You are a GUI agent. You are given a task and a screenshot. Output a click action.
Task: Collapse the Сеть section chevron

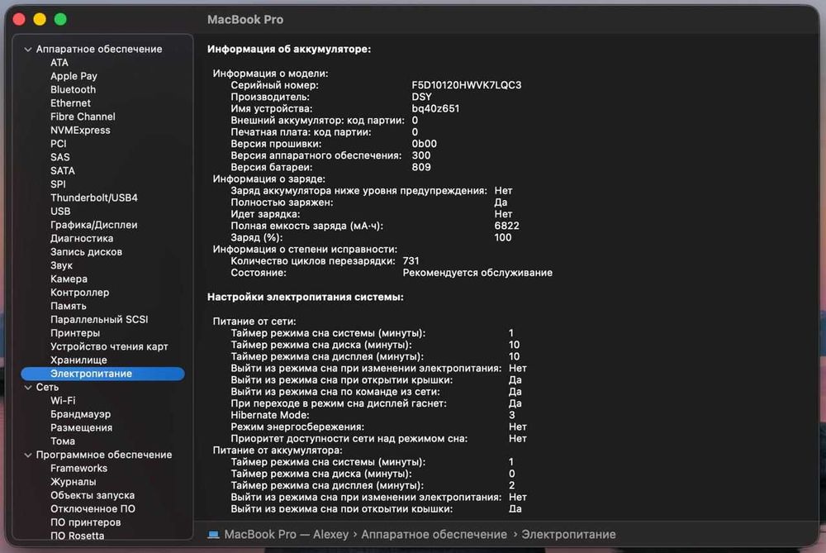28,388
